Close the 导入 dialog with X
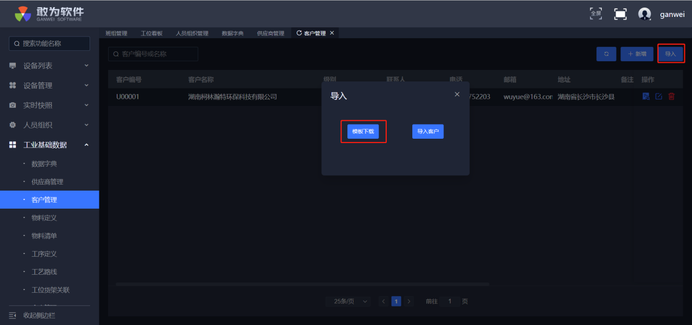Viewport: 692px width, 325px height. pos(457,94)
